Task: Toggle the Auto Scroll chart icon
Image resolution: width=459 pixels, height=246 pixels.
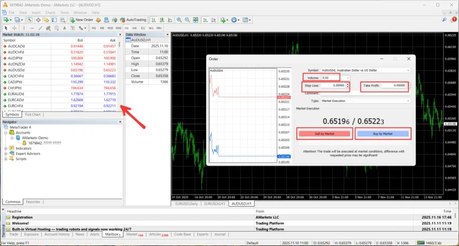Action: [206, 20]
